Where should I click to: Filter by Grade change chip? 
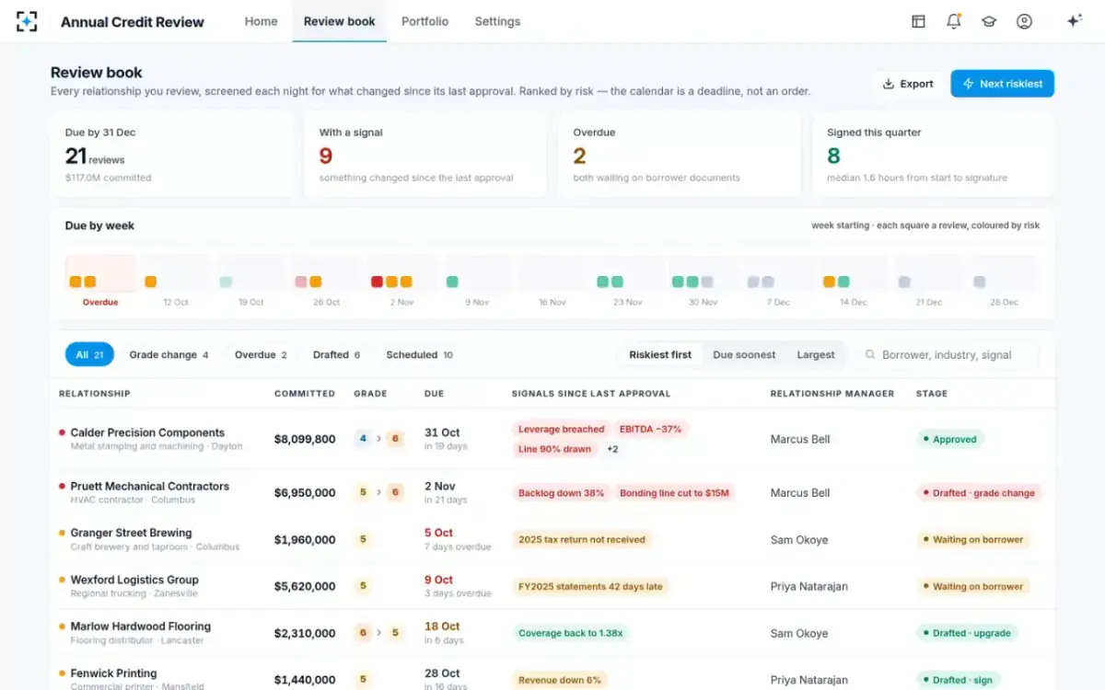tap(169, 355)
